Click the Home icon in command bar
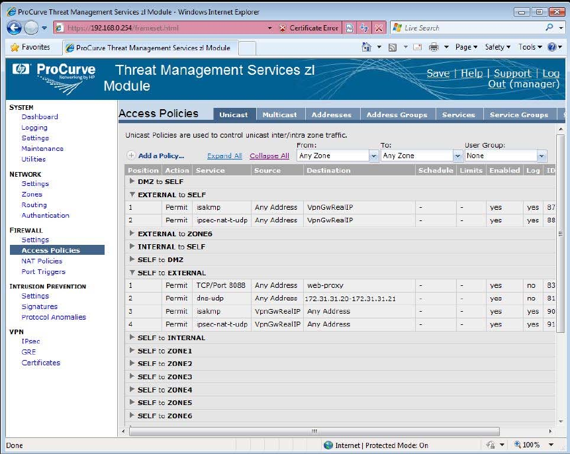 [x=367, y=47]
